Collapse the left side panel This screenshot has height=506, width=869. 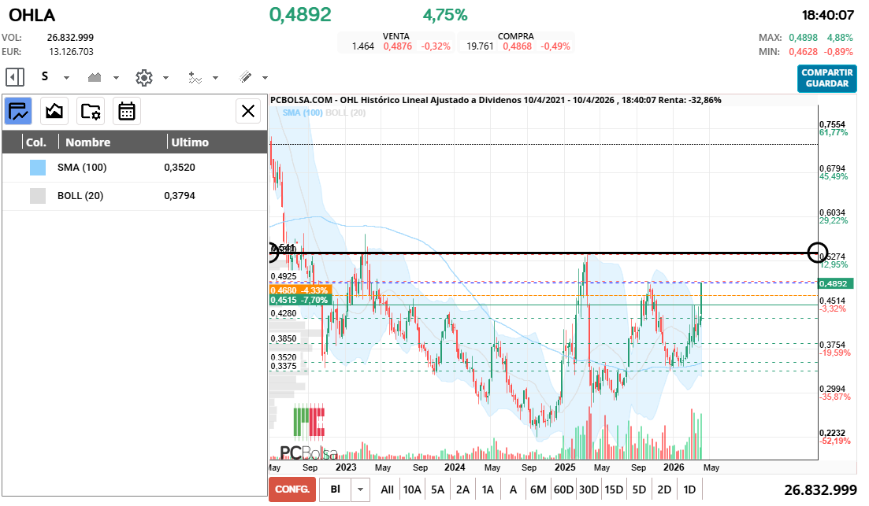pyautogui.click(x=13, y=76)
